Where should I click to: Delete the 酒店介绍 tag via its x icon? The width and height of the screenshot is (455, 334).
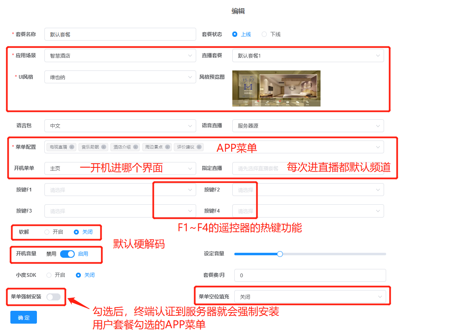click(x=136, y=147)
